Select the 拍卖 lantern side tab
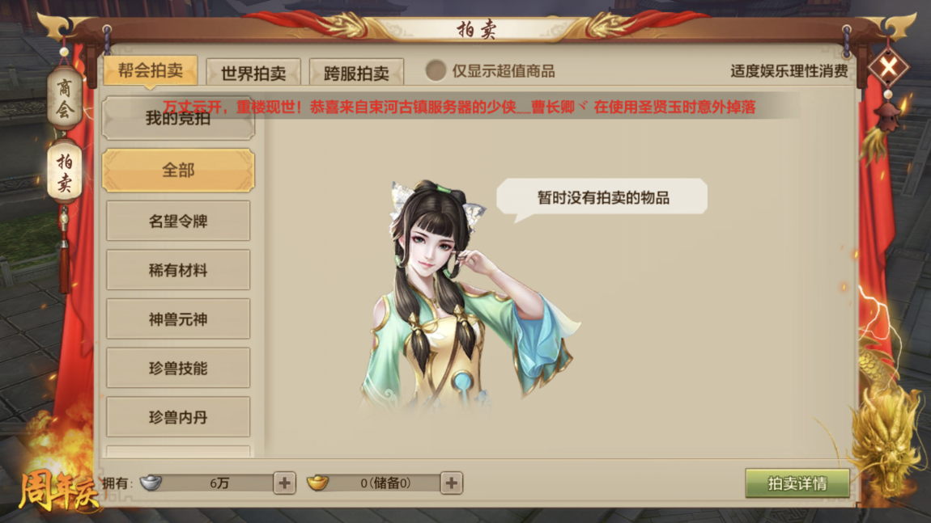The width and height of the screenshot is (931, 523). (65, 172)
